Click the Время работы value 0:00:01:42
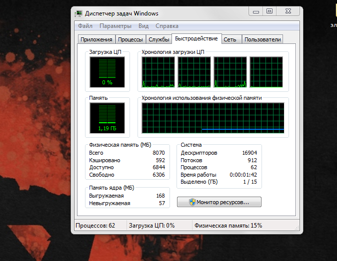This screenshot has width=337, height=261. (243, 175)
